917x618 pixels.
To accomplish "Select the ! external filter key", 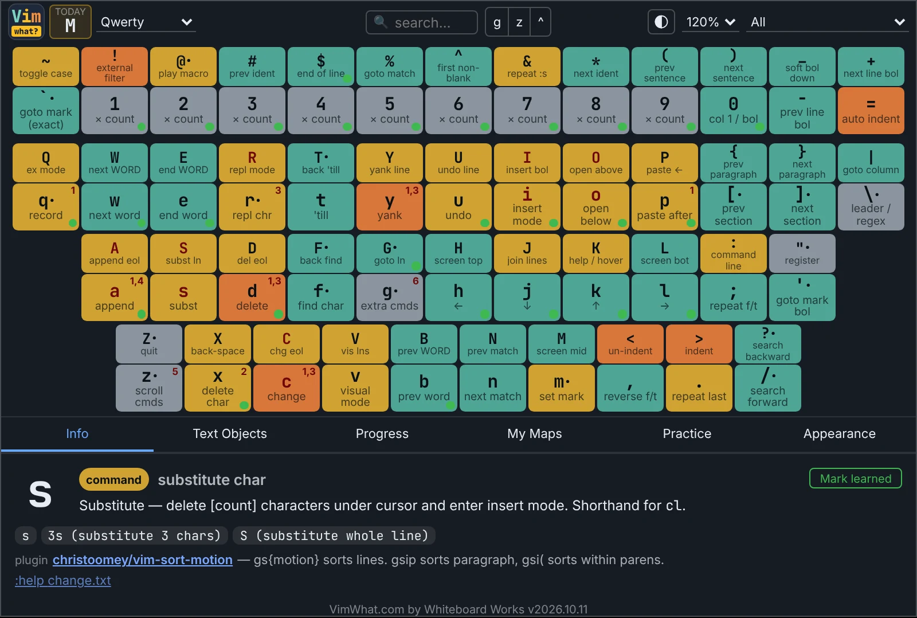I will tap(115, 67).
